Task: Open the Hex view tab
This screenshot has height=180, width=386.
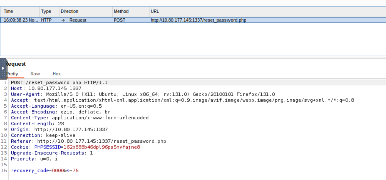Action: [57, 74]
